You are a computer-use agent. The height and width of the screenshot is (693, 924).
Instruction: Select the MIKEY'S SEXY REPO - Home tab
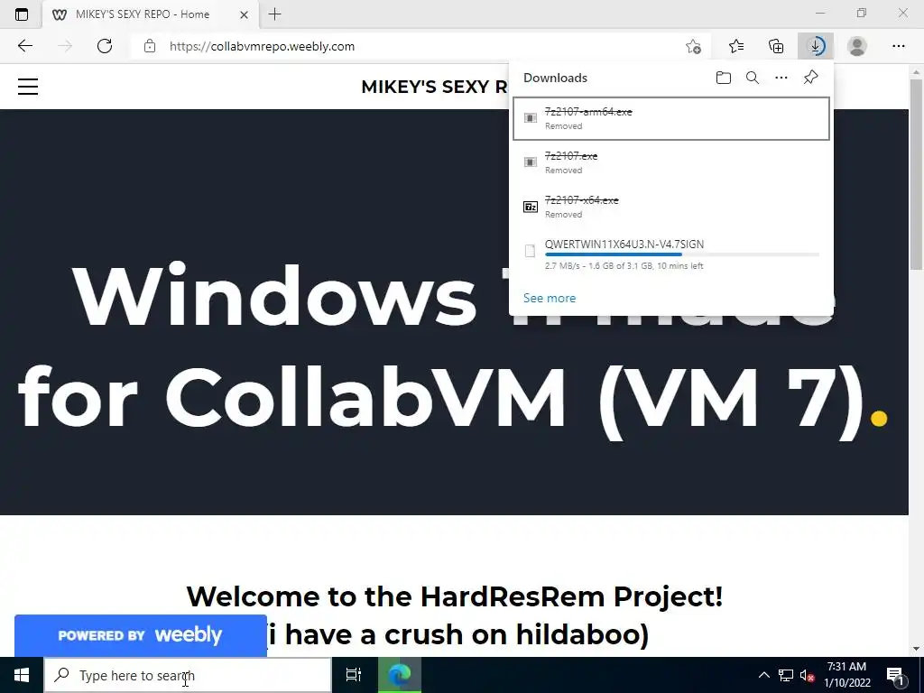click(x=151, y=14)
